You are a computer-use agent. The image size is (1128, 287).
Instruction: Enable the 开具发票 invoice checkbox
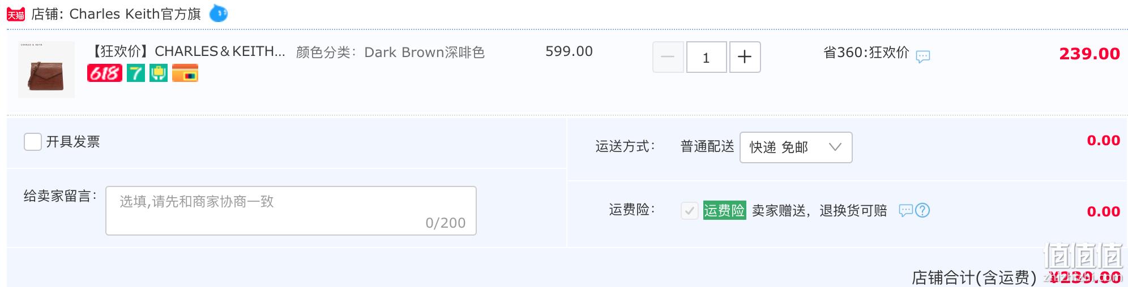[33, 142]
